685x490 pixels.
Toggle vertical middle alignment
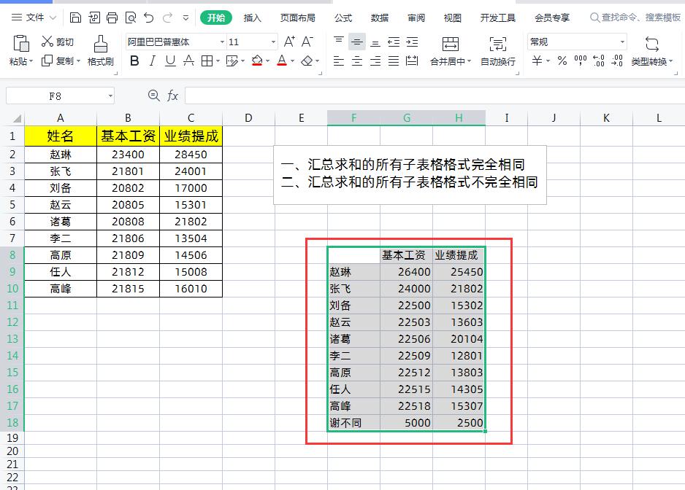[x=357, y=42]
